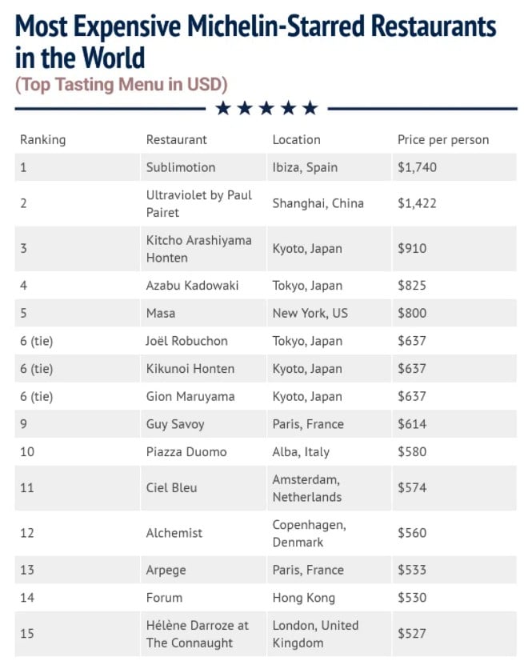Click the last star in the divider

click(x=310, y=108)
